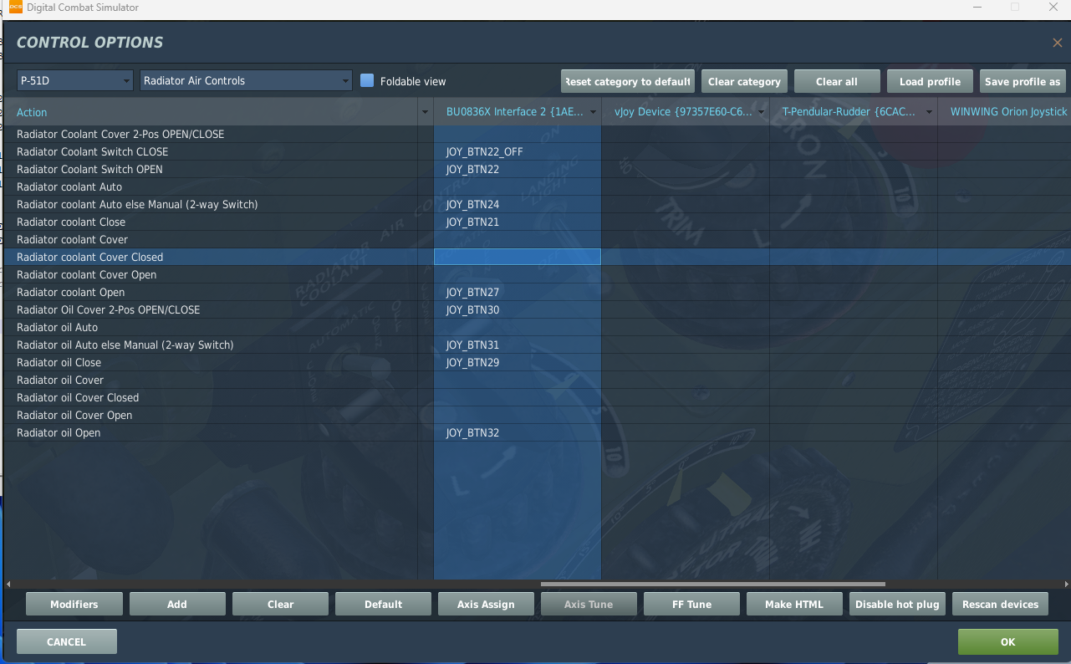Select the Radiator coolant Cover Closed row
The height and width of the screenshot is (664, 1071).
pos(538,257)
